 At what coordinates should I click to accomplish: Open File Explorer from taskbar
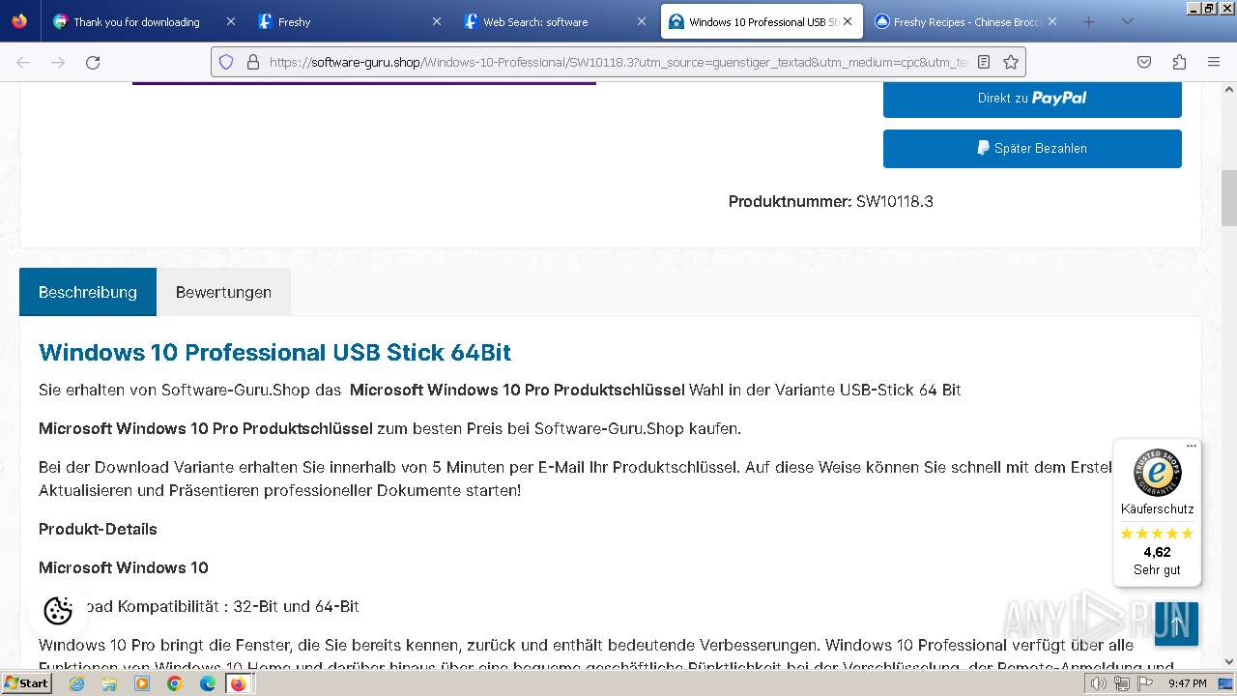pyautogui.click(x=109, y=683)
